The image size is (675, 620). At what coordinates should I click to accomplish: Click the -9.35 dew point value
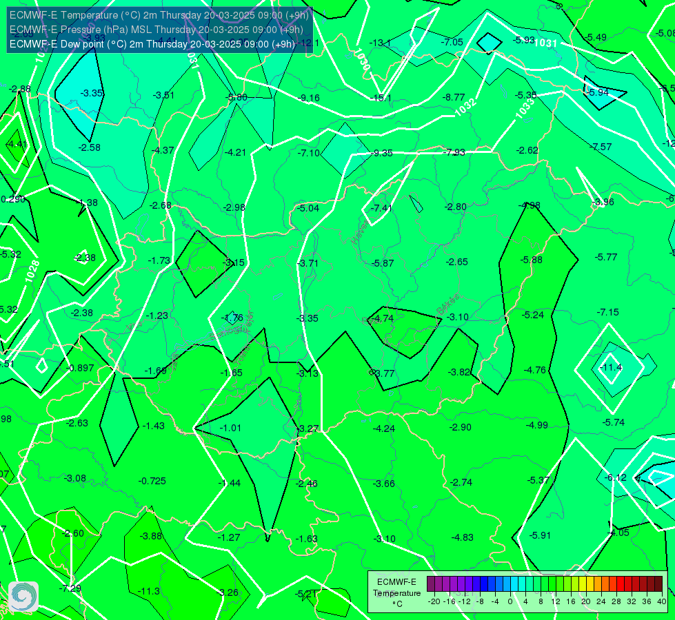[381, 153]
